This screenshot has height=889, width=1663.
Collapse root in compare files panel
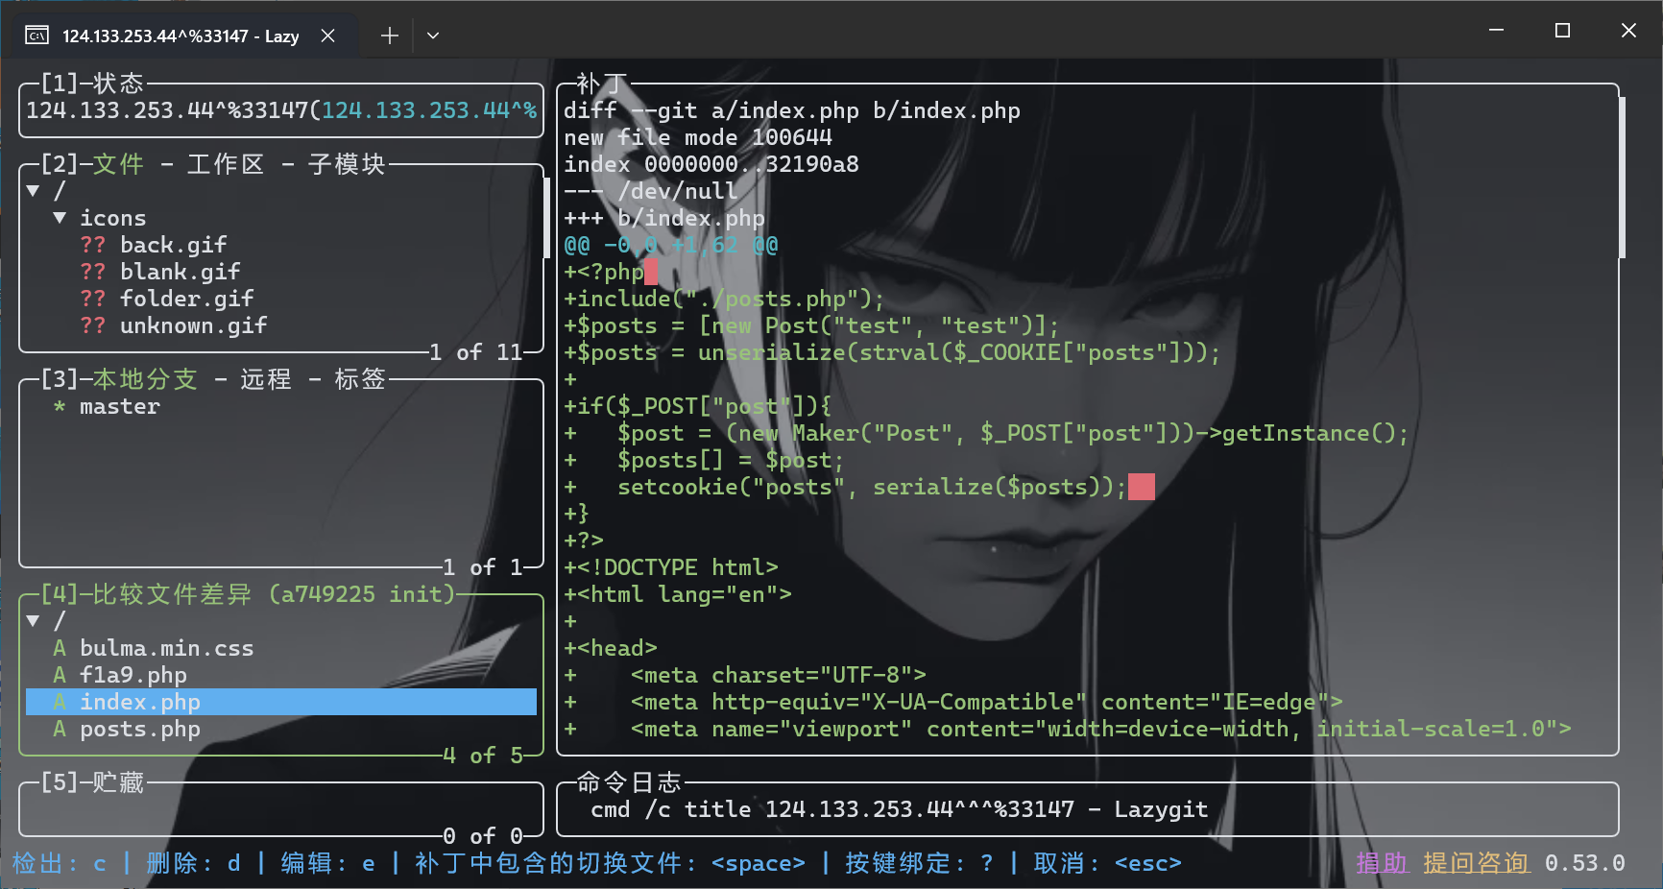(x=34, y=621)
